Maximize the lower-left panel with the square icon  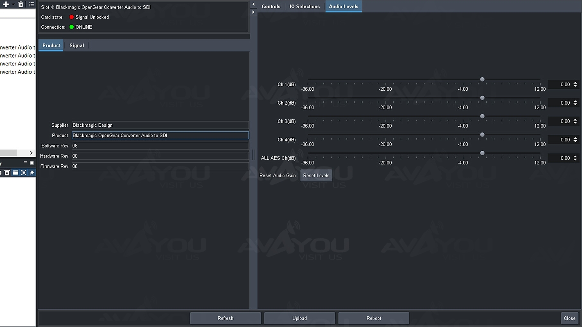32,163
